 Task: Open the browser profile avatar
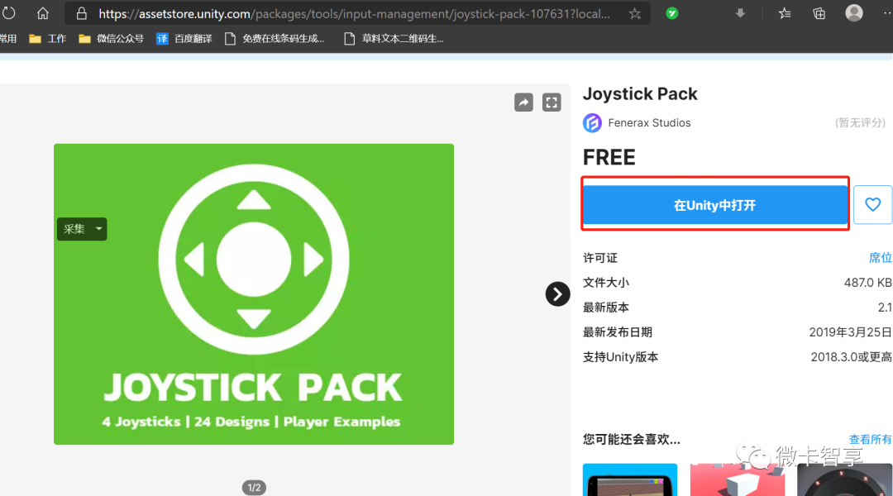853,12
